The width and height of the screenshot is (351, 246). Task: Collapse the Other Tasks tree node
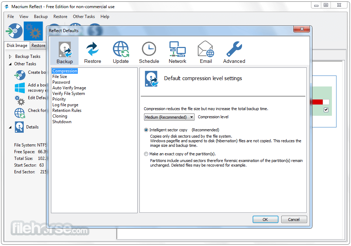pos(10,64)
